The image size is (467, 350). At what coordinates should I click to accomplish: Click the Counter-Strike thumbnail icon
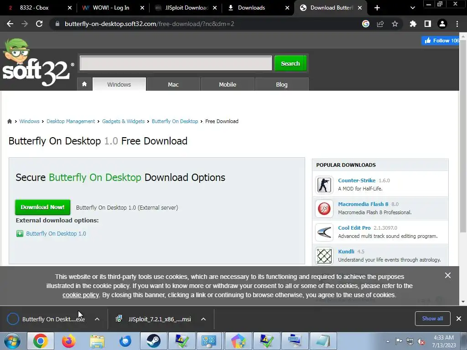point(324,185)
